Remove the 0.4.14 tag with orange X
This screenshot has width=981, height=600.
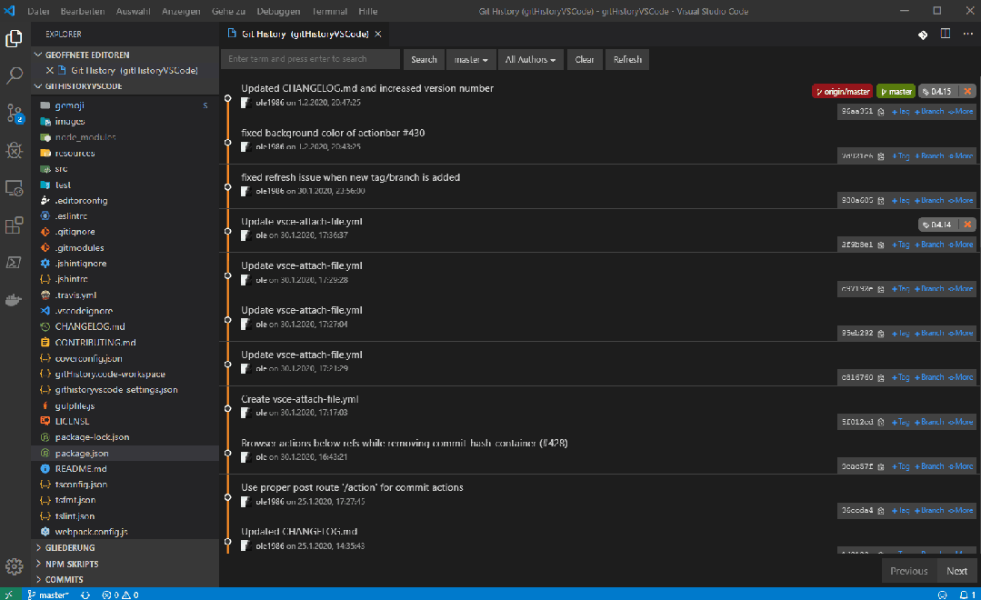(x=967, y=224)
